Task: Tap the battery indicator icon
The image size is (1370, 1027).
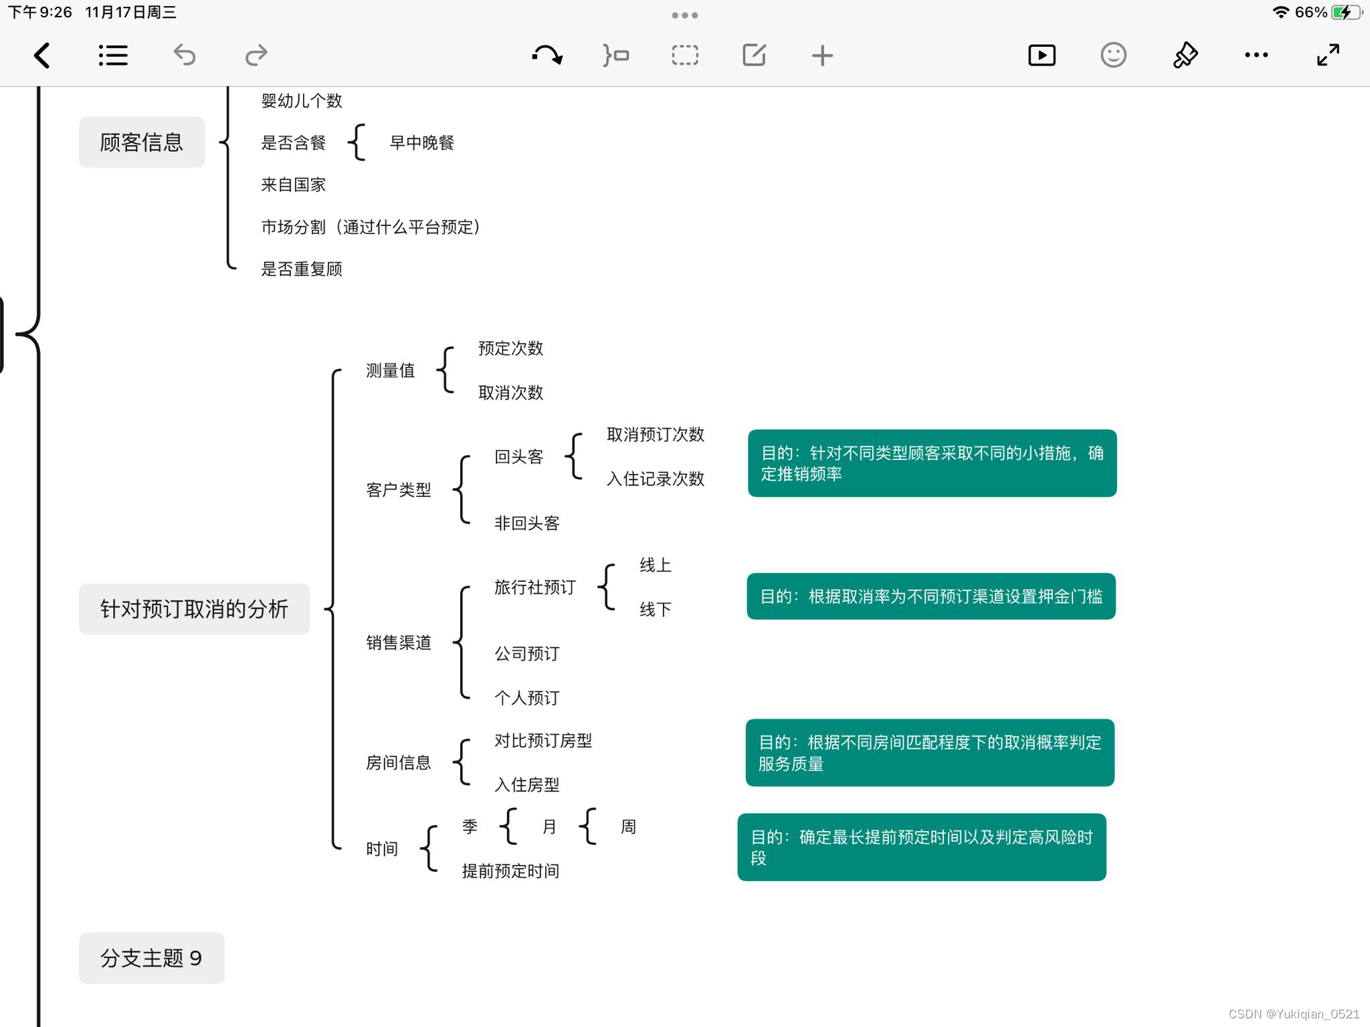Action: pyautogui.click(x=1347, y=12)
